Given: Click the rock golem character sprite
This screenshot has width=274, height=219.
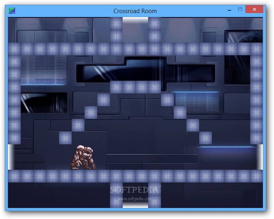Looking at the screenshot, I should pos(83,157).
